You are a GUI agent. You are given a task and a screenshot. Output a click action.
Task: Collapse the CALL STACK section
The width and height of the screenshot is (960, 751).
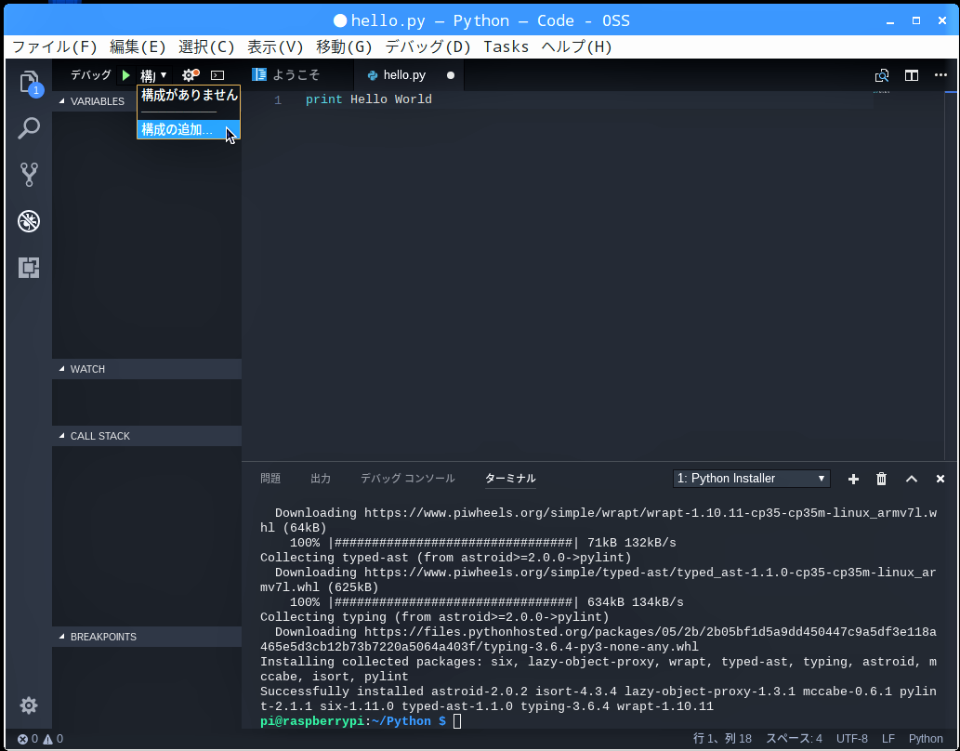click(147, 436)
